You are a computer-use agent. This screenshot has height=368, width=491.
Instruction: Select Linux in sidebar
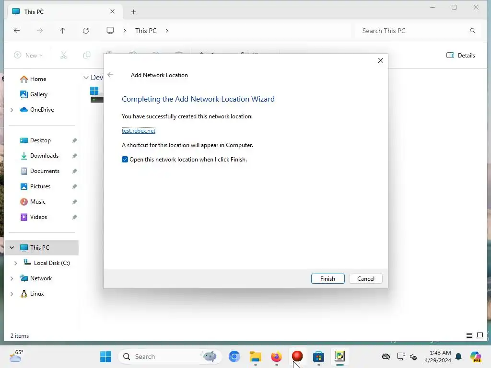32,294
